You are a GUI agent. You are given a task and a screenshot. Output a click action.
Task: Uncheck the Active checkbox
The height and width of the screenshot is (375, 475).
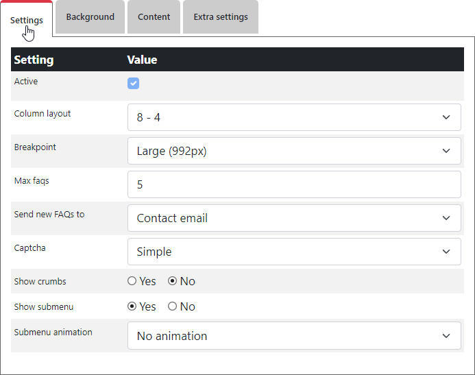134,84
